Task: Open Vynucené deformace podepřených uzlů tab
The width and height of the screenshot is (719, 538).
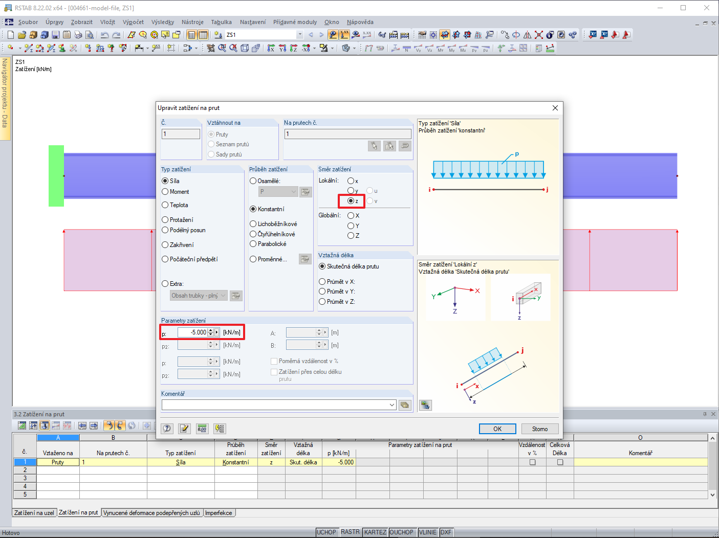Action: tap(151, 512)
